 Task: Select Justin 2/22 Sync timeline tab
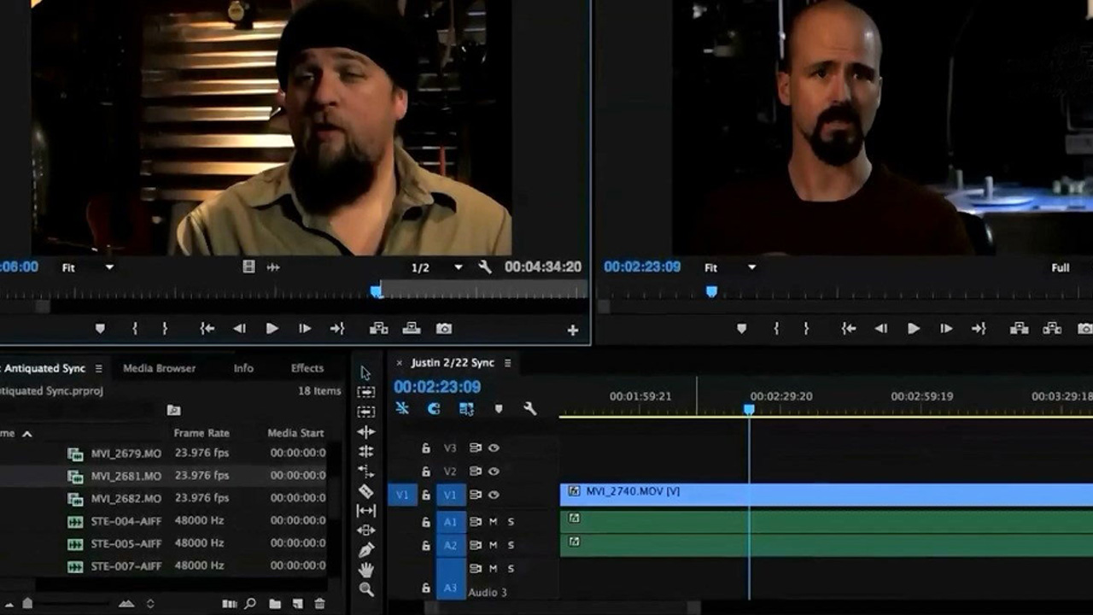click(x=453, y=363)
